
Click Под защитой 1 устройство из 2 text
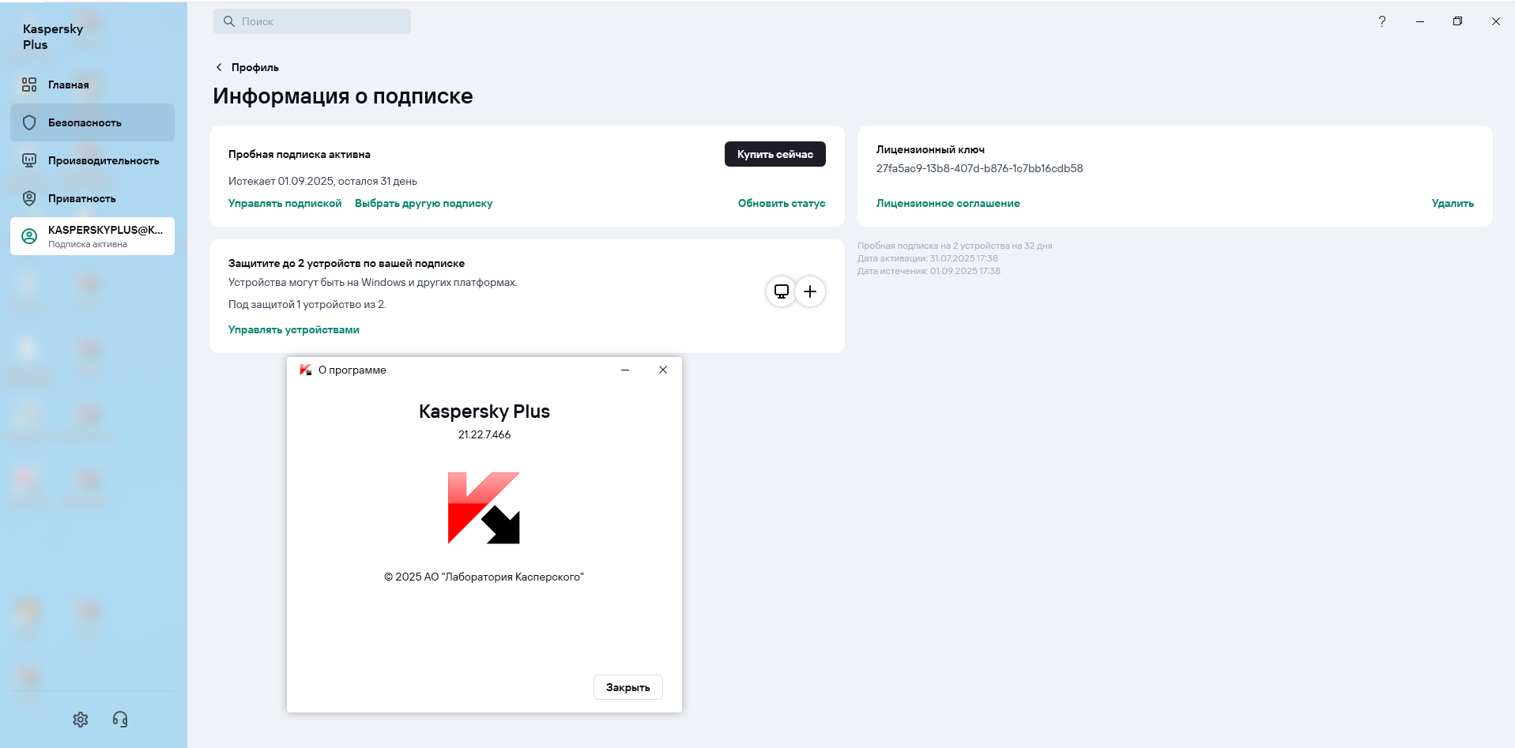click(307, 304)
